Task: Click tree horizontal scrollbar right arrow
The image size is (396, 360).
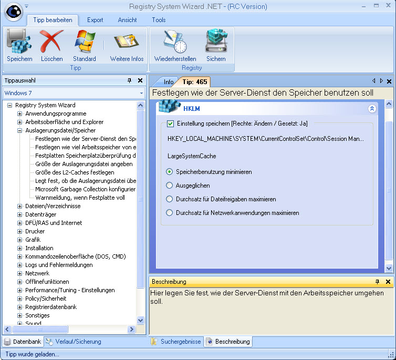Action: coord(132,329)
